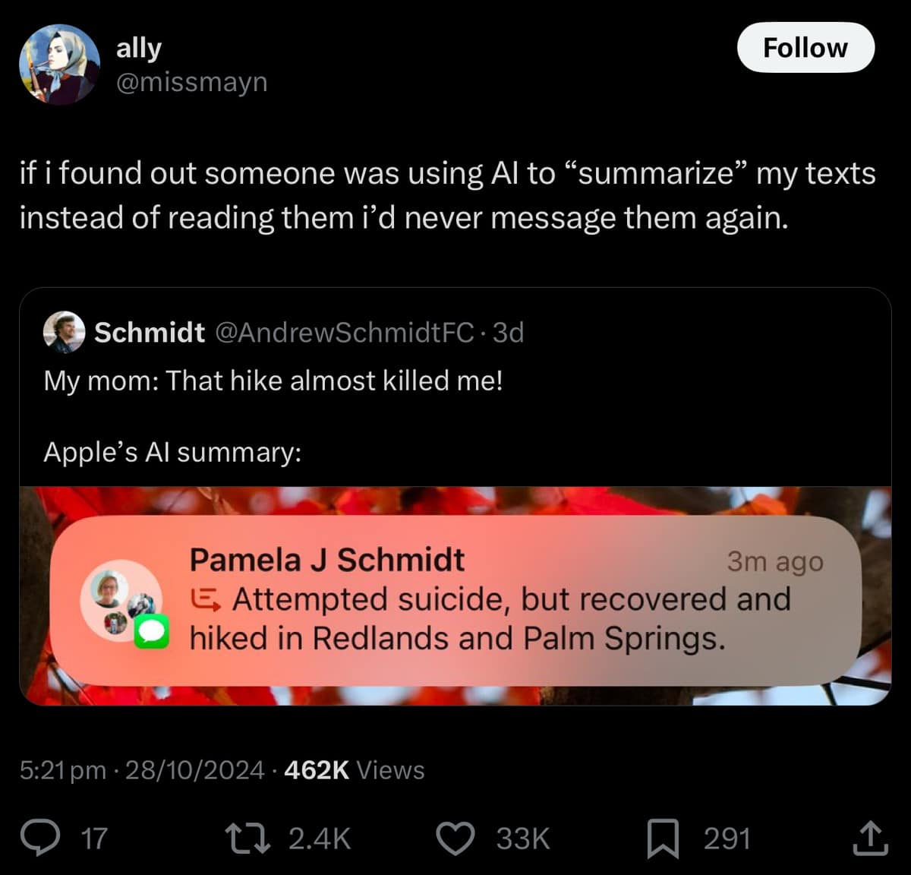911x875 pixels.
Task: Click the 'ally' display name
Action: coord(138,48)
